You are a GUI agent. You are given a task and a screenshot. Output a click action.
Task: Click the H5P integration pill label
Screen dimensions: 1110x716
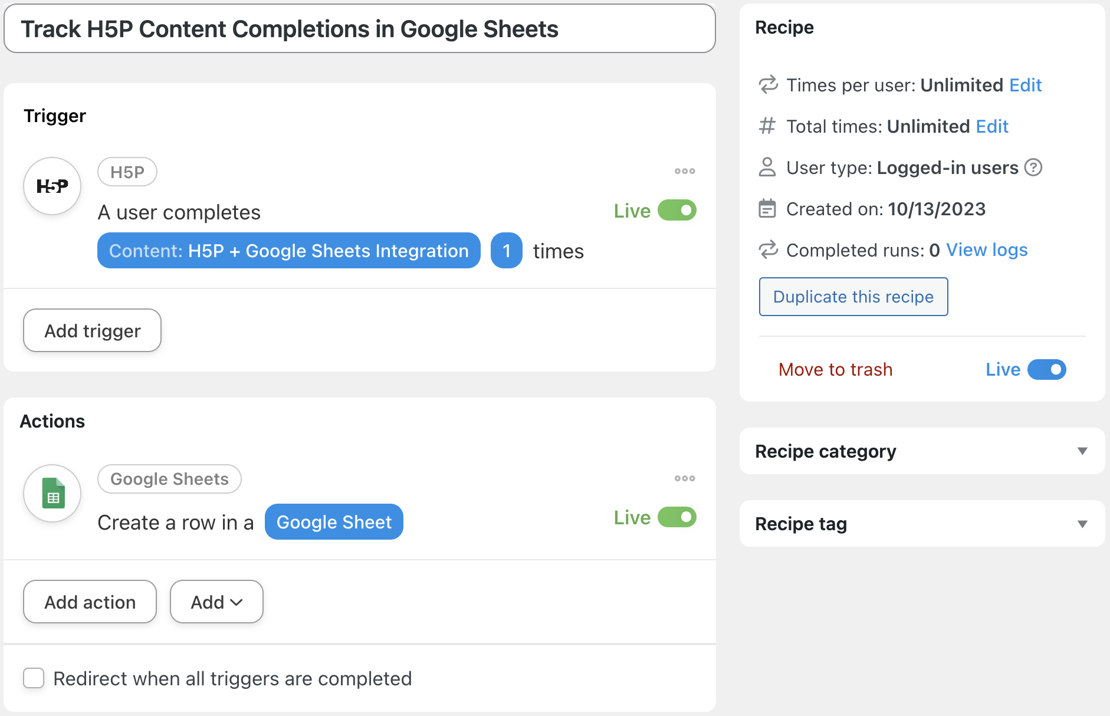tap(127, 172)
